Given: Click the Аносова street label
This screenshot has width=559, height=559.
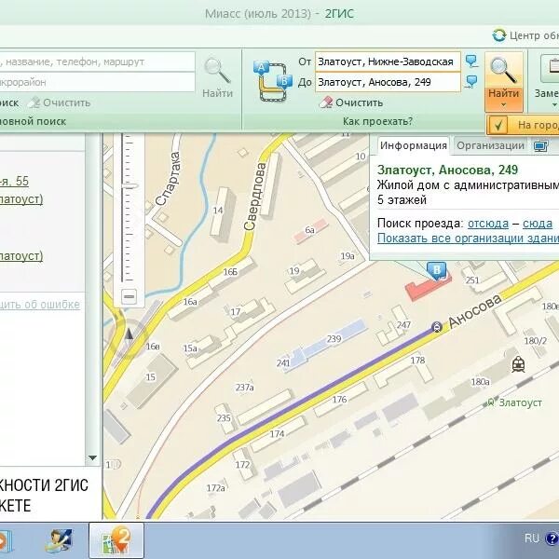Looking at the screenshot, I should click(x=474, y=310).
